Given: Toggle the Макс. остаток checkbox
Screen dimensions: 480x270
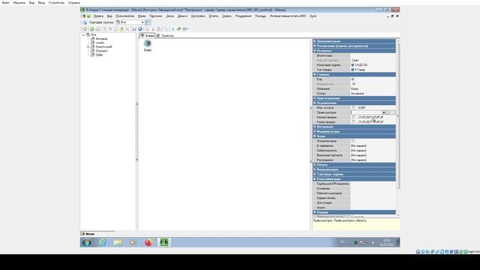Looking at the screenshot, I should [353, 108].
